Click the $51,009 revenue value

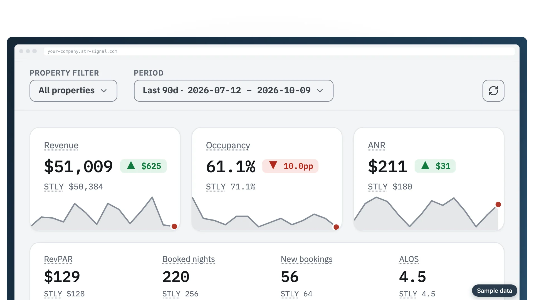[x=78, y=166]
